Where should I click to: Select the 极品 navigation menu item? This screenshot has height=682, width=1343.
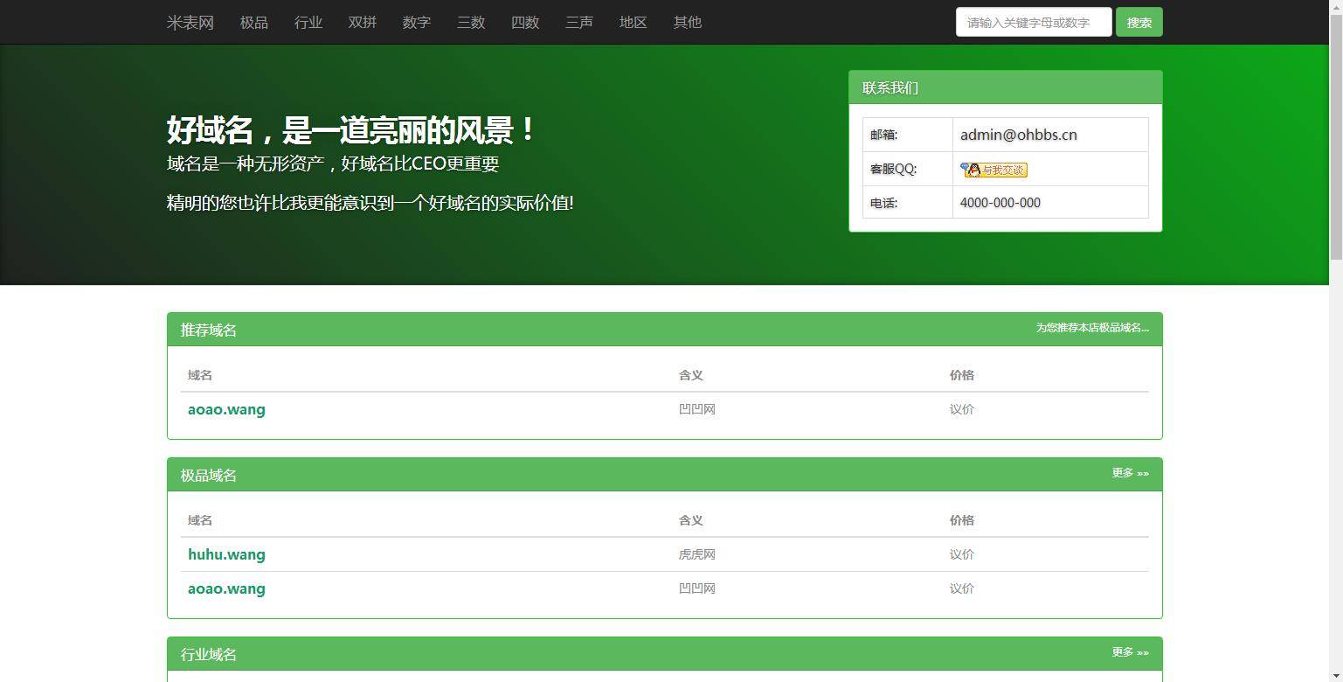253,23
